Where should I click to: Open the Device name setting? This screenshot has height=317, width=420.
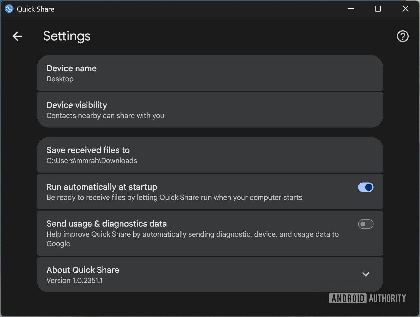tap(210, 73)
